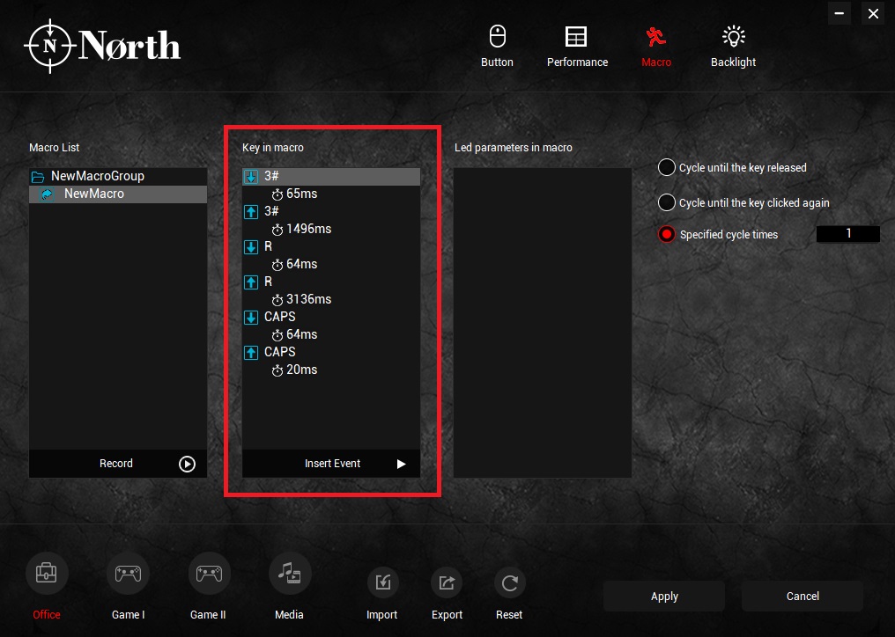Click the Record label
Image resolution: width=895 pixels, height=637 pixels.
[116, 464]
